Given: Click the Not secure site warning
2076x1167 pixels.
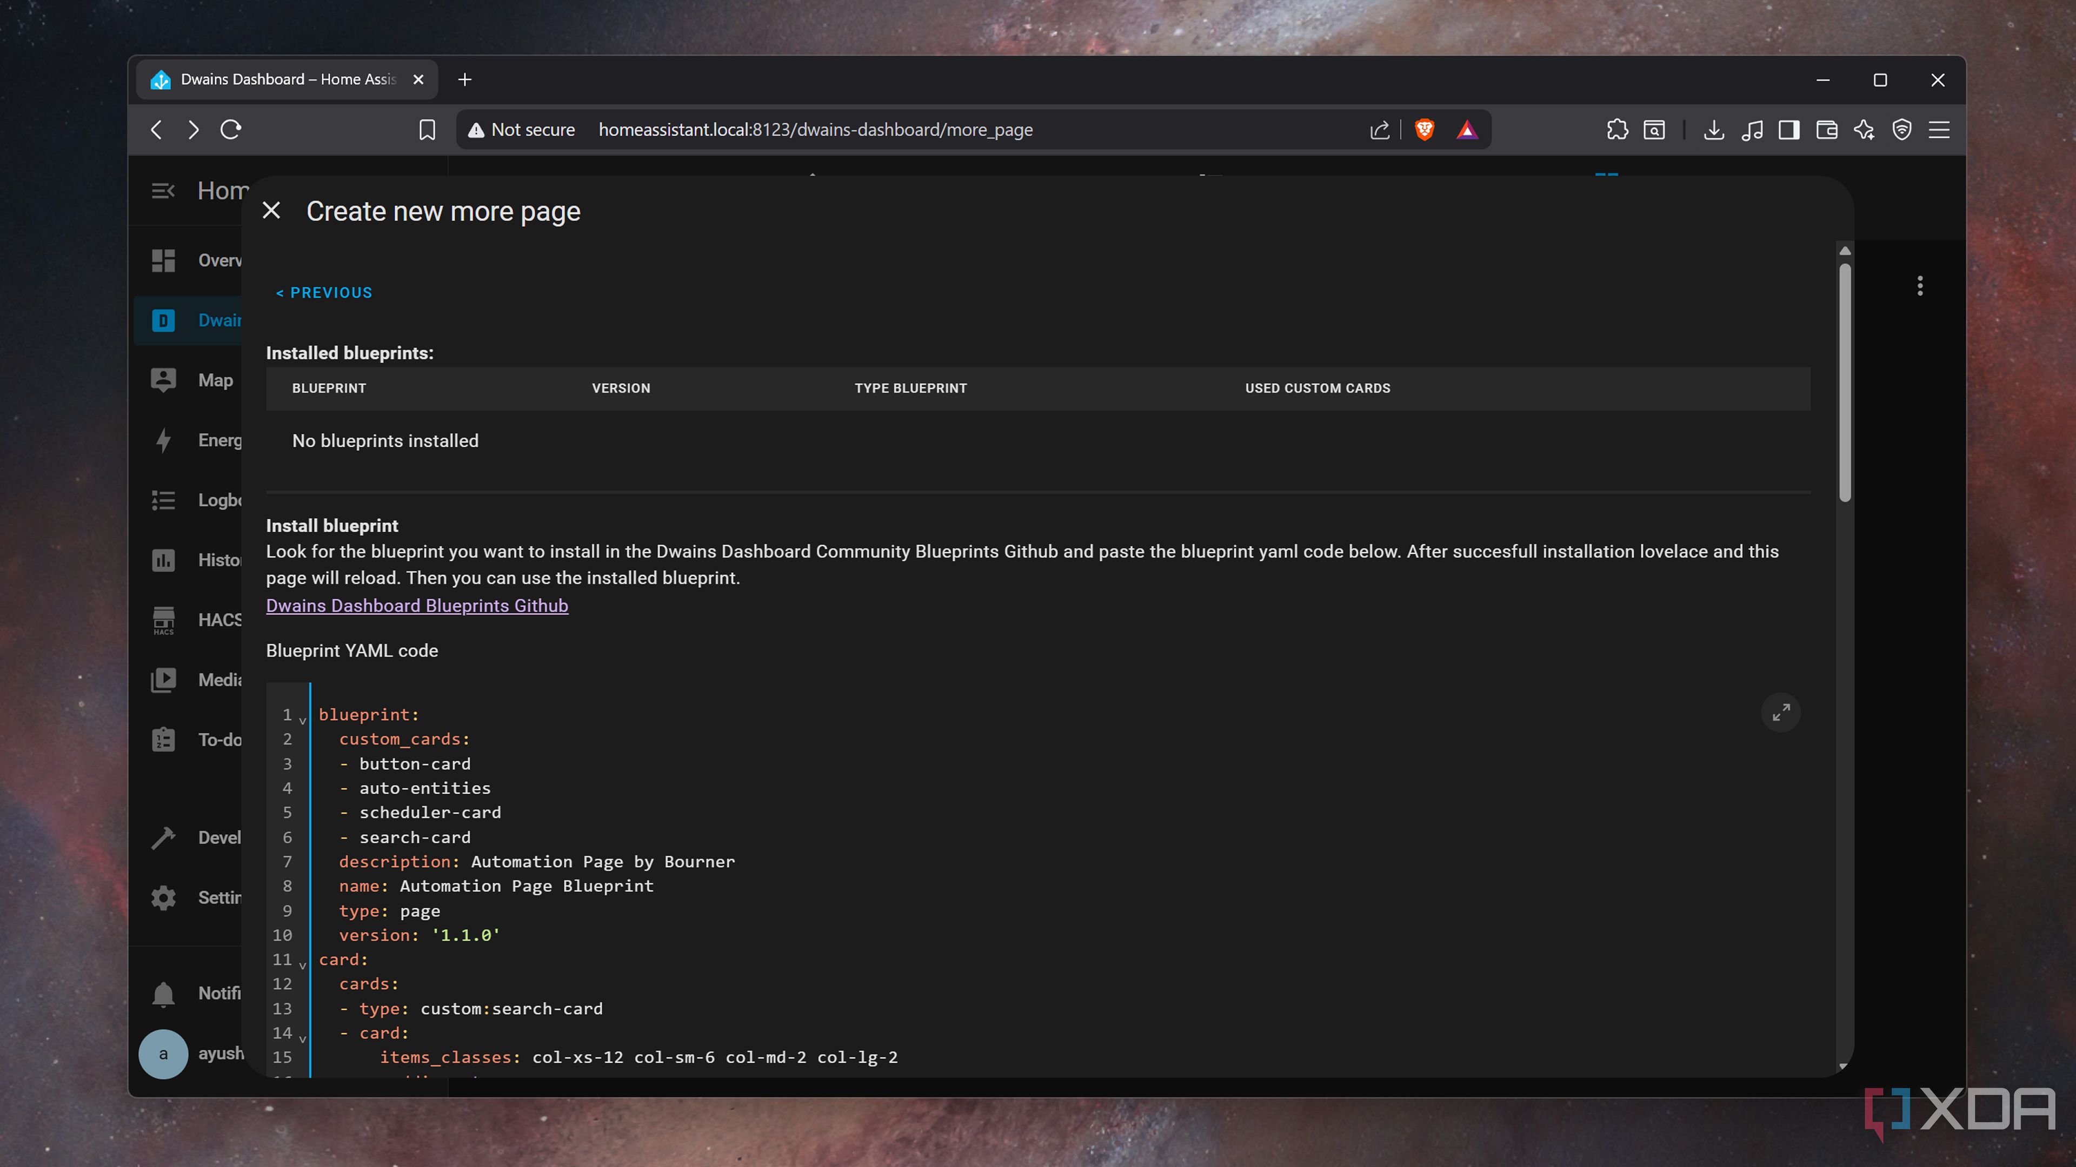Looking at the screenshot, I should click(x=521, y=130).
